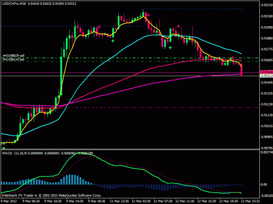Select the green buy arrow at chart bottom-left corner
Image resolution: width=273 pixels, height=204 pixels.
3,148
